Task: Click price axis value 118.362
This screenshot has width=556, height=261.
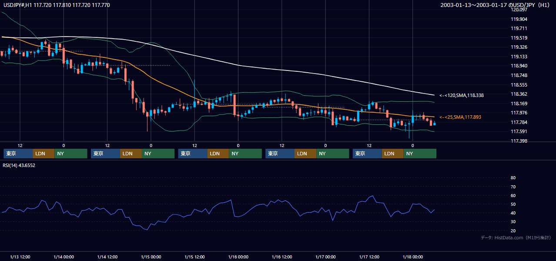Action: tap(519, 94)
